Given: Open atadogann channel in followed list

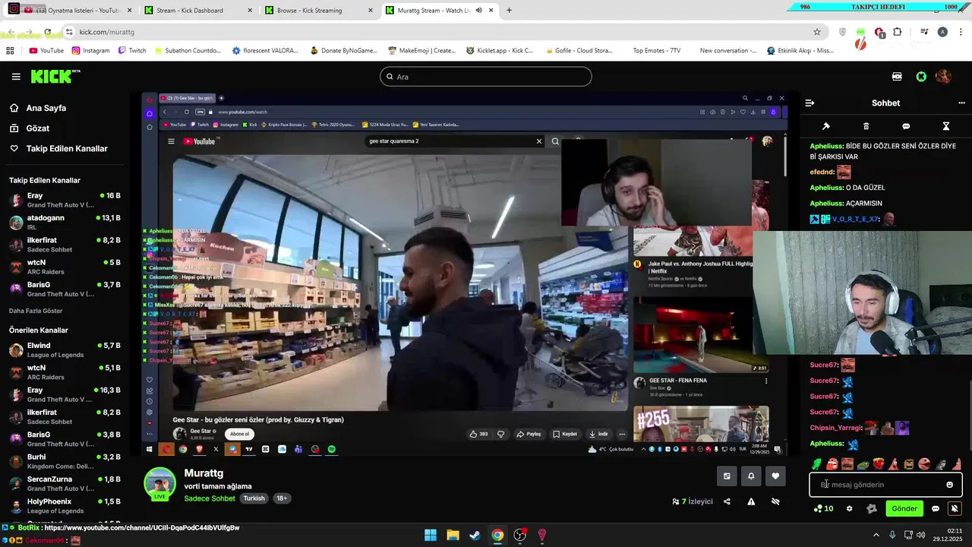Looking at the screenshot, I should 65,223.
